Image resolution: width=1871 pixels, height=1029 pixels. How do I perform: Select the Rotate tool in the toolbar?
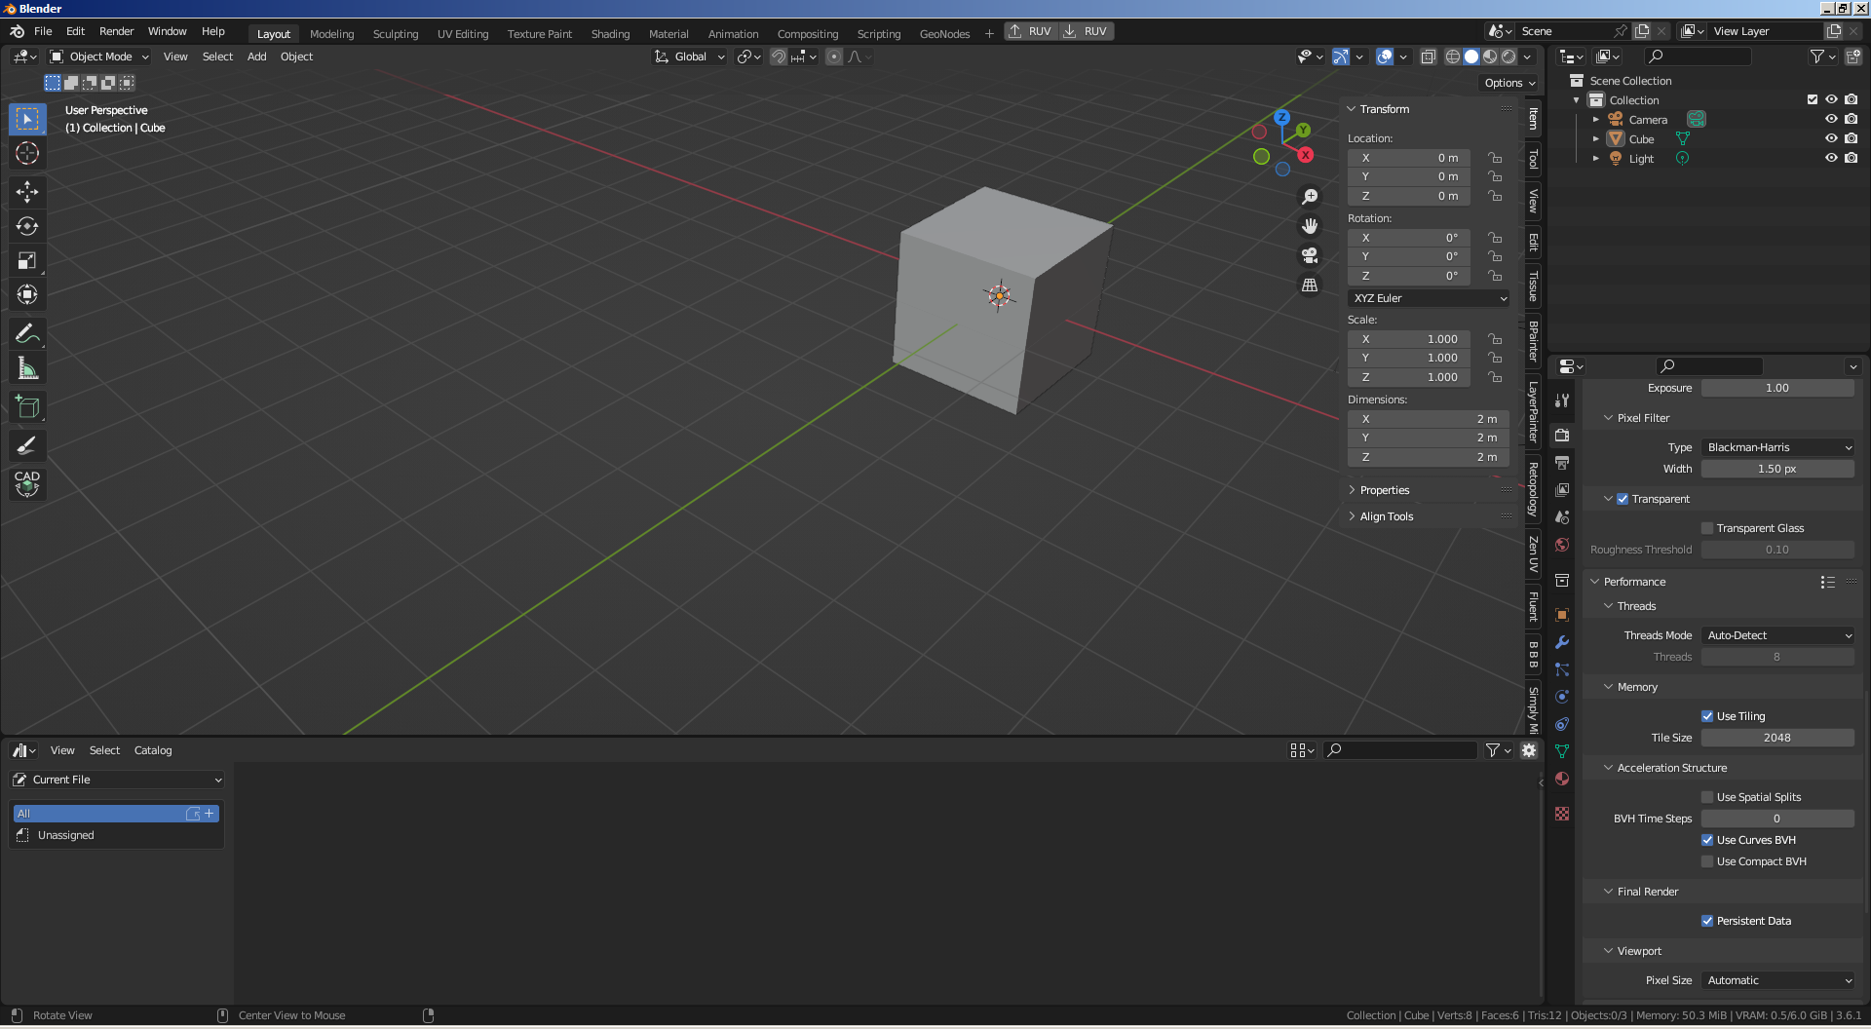[x=27, y=226]
